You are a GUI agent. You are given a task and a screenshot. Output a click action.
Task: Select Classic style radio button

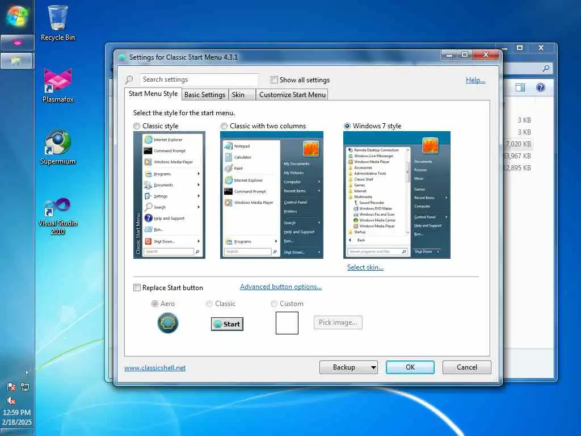(137, 126)
